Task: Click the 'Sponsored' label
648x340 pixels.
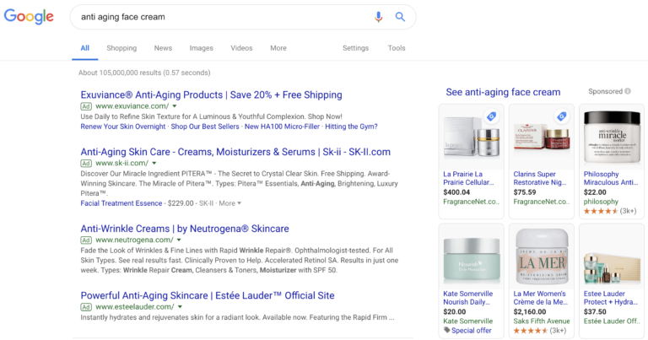Action: (606, 91)
